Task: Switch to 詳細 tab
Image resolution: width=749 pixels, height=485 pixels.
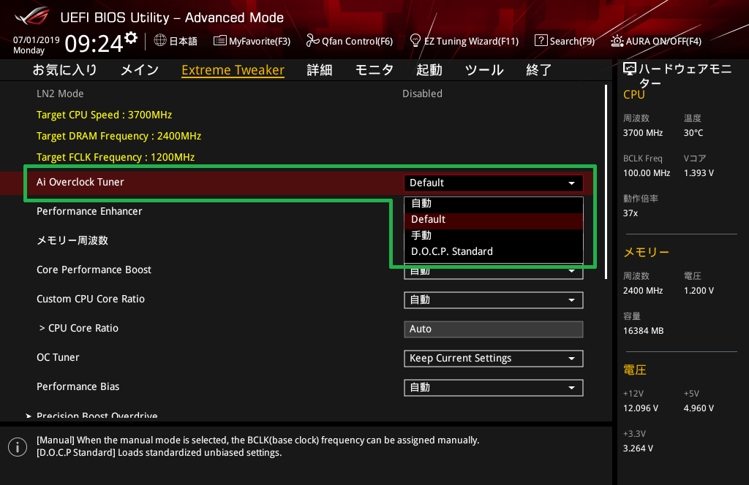Action: pyautogui.click(x=320, y=70)
